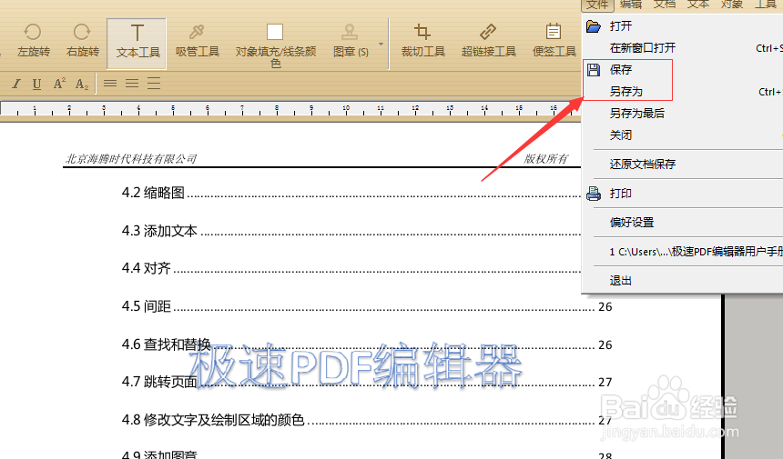
Task: Click header text 北京海腾时代科技有限公司
Action: [x=131, y=159]
